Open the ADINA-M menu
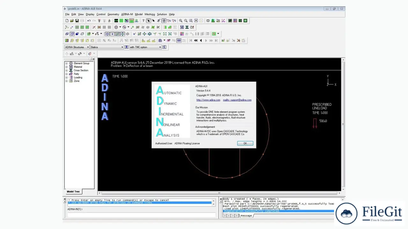408x229 pixels. click(x=127, y=14)
